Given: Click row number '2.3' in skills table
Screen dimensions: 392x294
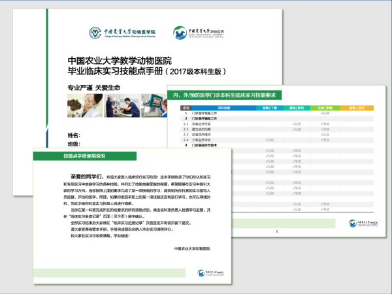Looking at the screenshot, I should click(x=186, y=135).
